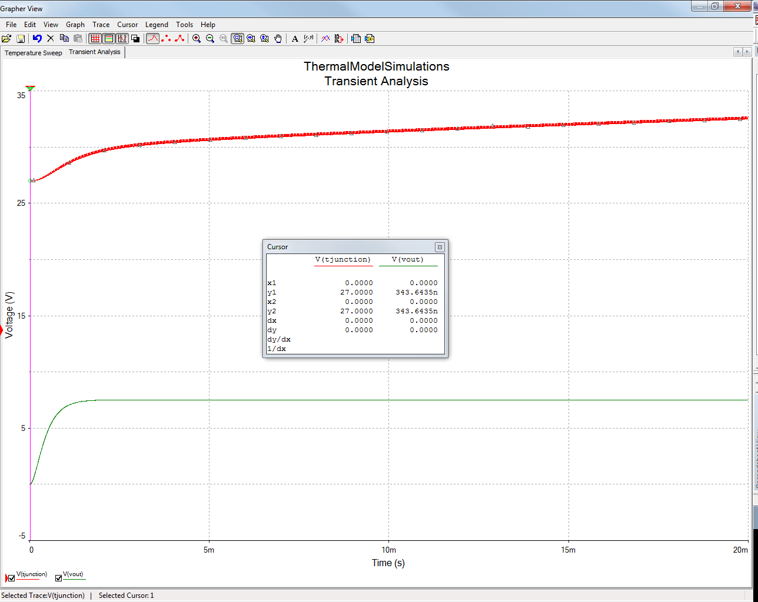This screenshot has width=758, height=602.
Task: Click the V(tjunction) column header in Cursor window
Action: point(343,259)
